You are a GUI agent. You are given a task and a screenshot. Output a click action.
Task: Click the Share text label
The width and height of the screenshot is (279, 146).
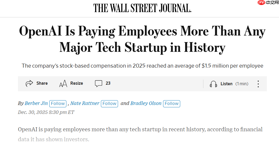point(42,83)
